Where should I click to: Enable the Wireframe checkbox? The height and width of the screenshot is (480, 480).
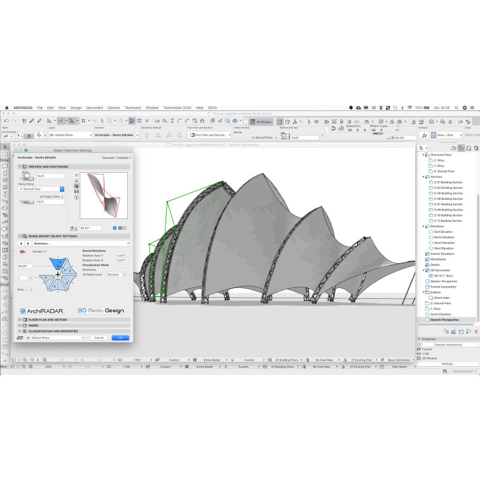point(126,270)
